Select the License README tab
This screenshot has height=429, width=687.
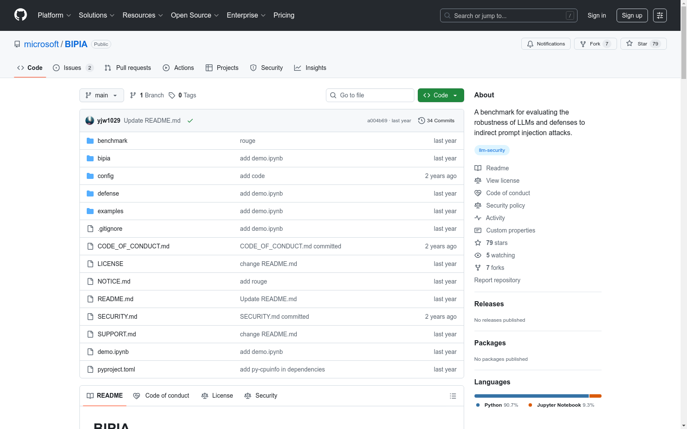(x=217, y=396)
